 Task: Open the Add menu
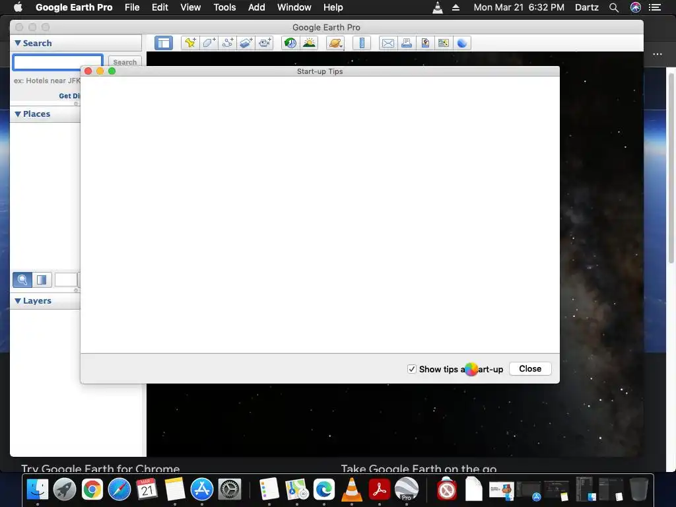pos(257,7)
